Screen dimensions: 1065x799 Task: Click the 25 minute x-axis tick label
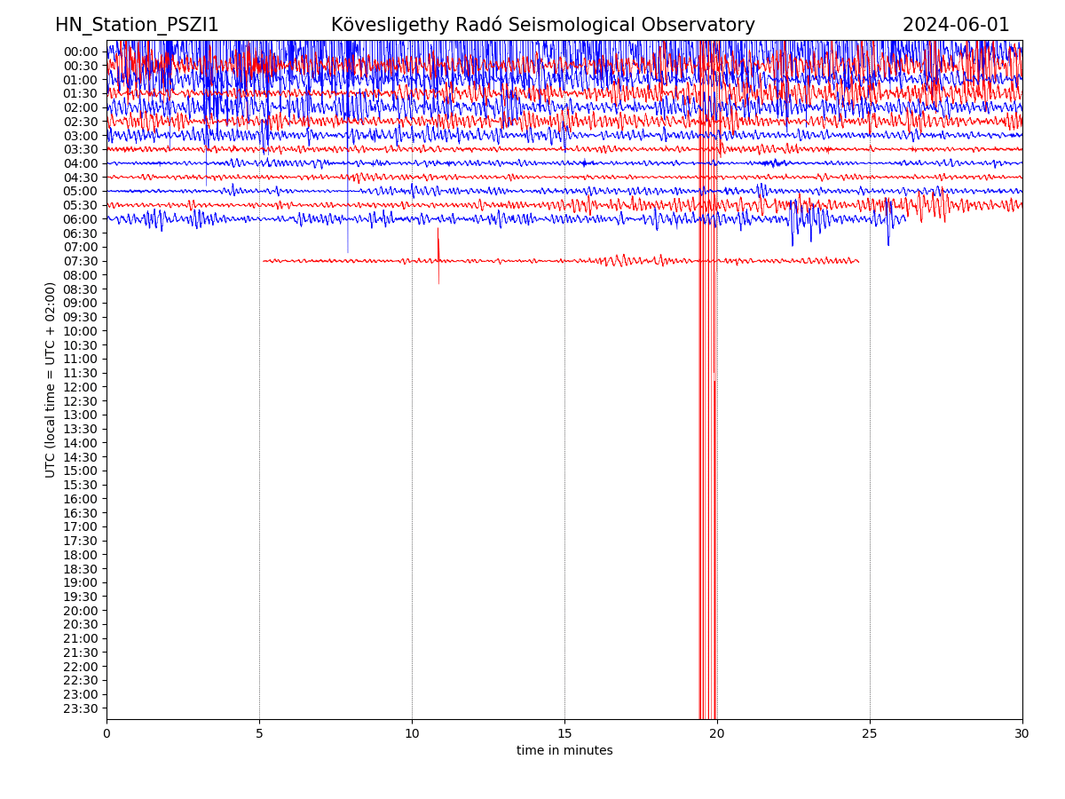pos(870,734)
